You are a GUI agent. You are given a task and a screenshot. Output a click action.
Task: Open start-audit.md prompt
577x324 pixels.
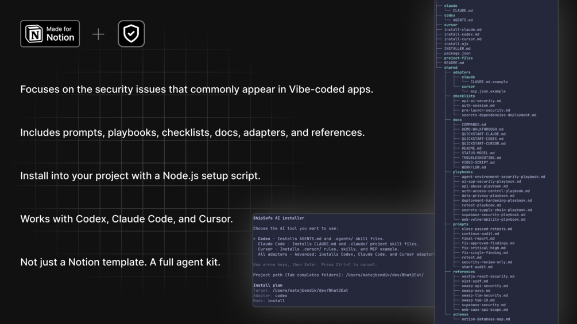[x=477, y=267]
